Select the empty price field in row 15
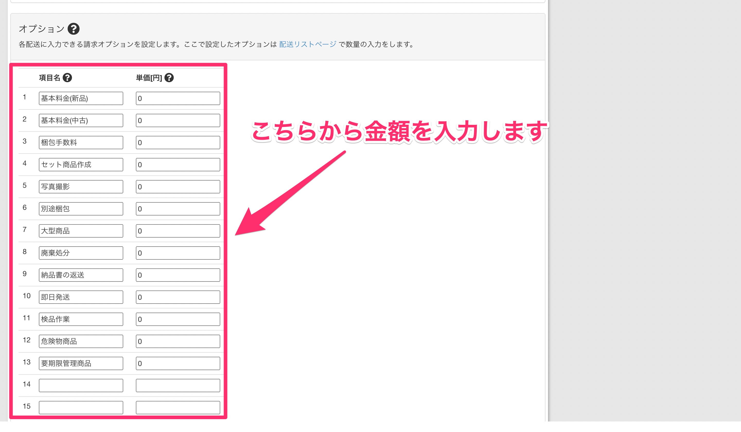 tap(178, 408)
